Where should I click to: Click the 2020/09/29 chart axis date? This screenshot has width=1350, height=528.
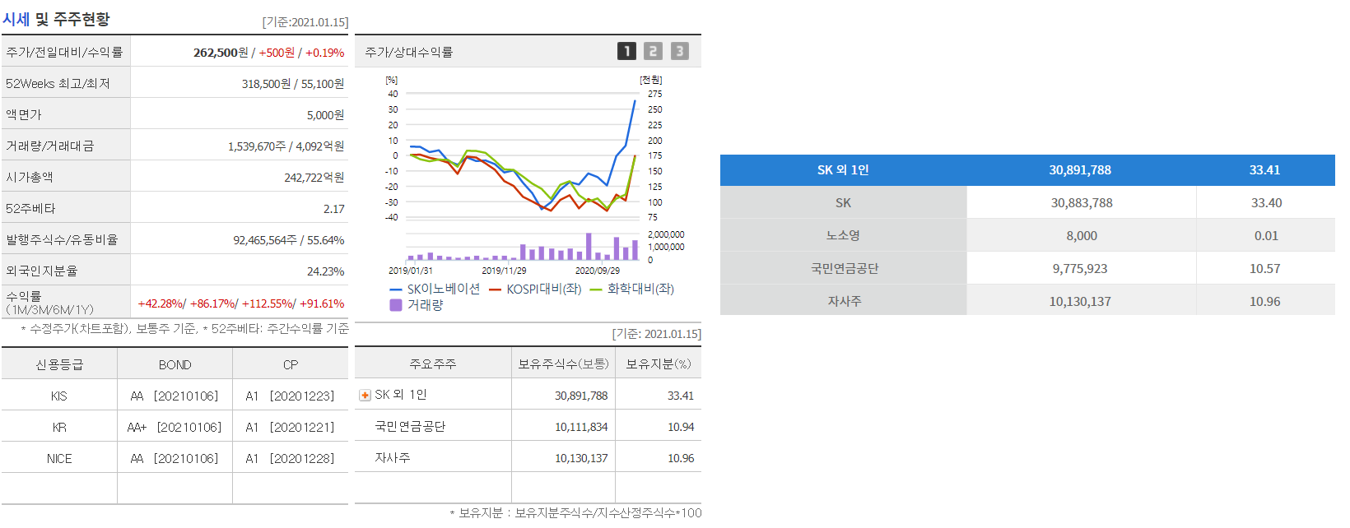click(598, 271)
